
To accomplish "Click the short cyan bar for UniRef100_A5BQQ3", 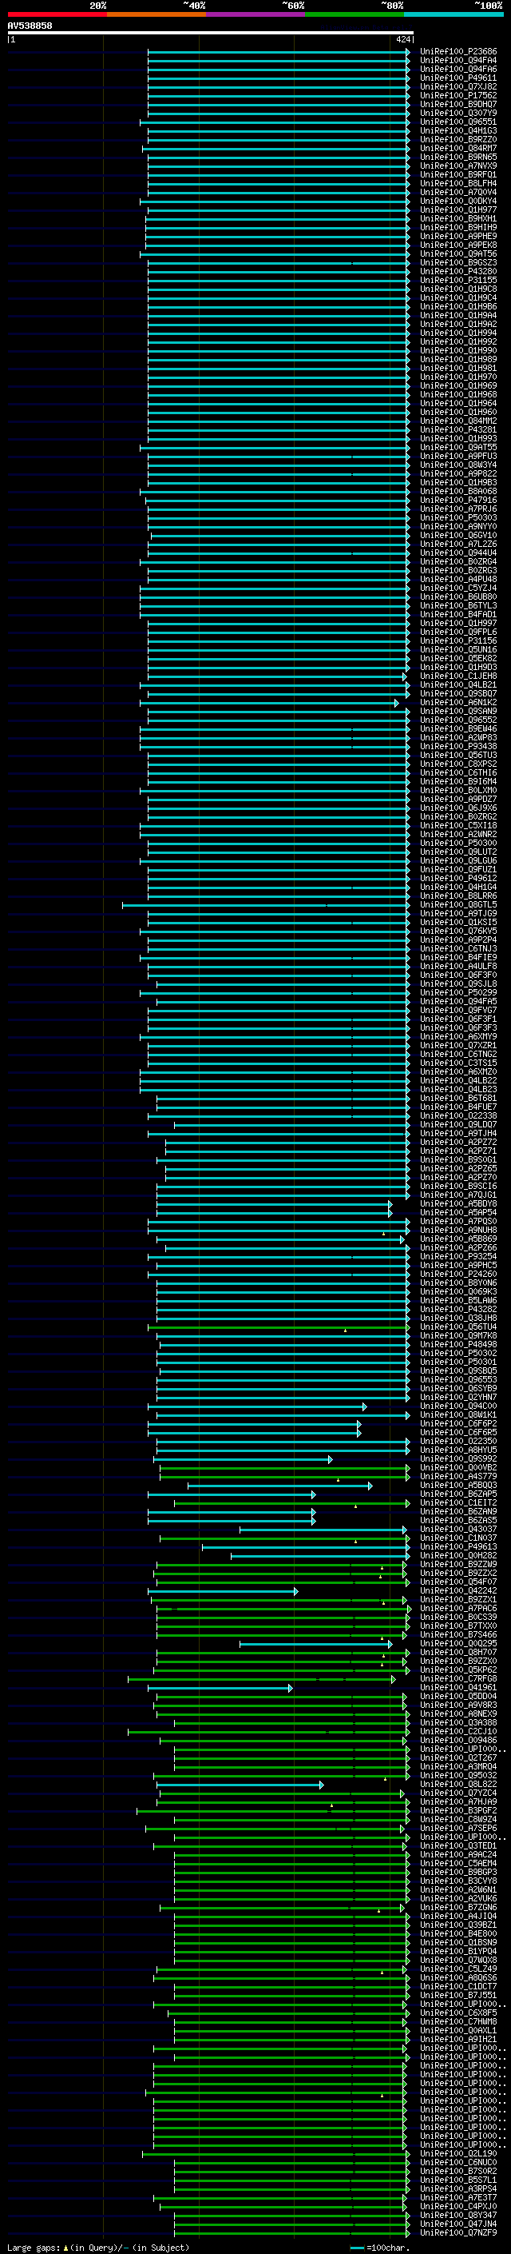I will coord(279,1486).
